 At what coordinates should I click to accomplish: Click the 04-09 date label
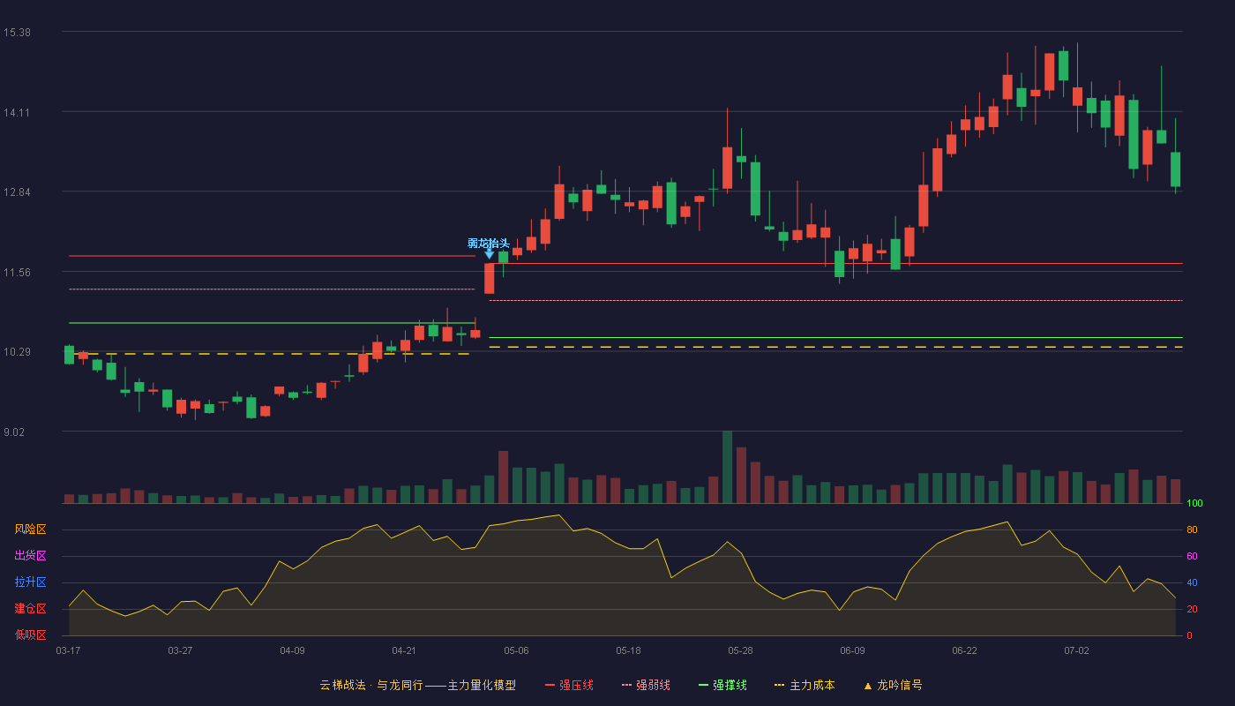click(292, 650)
